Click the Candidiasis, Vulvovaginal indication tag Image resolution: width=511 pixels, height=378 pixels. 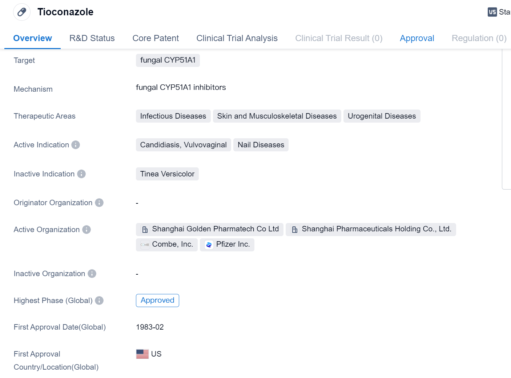click(x=183, y=145)
